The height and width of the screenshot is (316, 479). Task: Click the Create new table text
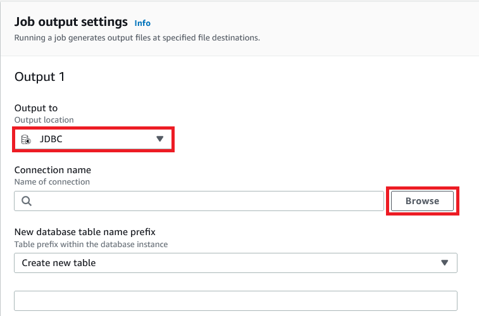click(x=59, y=262)
